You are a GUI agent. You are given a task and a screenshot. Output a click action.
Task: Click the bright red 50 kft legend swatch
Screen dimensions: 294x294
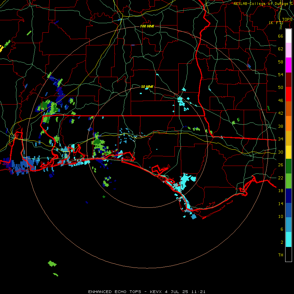coord(288,94)
